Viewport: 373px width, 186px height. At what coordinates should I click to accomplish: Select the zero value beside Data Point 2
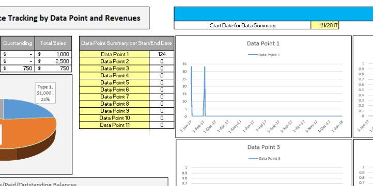pyautogui.click(x=162, y=61)
